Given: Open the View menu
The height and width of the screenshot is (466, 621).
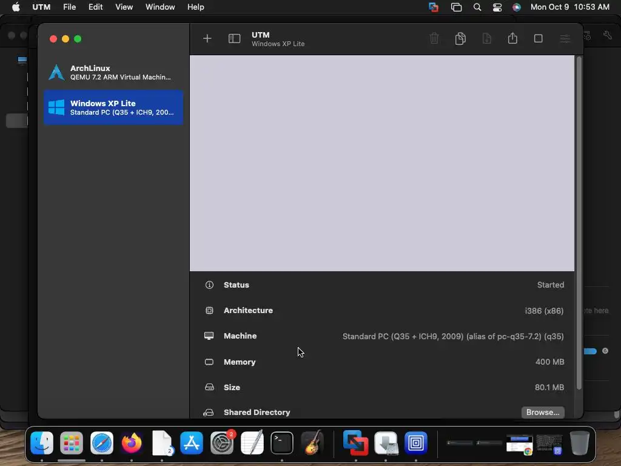Looking at the screenshot, I should [124, 7].
